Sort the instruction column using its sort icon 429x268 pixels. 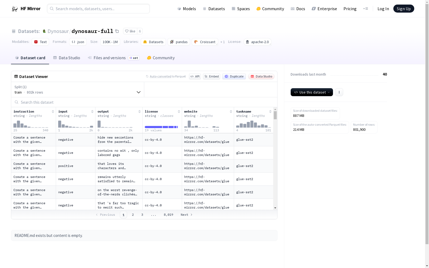click(x=53, y=111)
